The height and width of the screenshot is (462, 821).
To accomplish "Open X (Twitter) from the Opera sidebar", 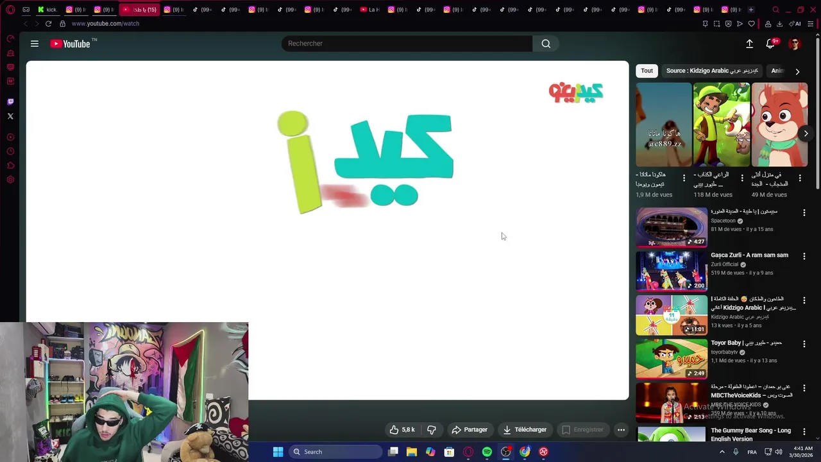I will 10,116.
